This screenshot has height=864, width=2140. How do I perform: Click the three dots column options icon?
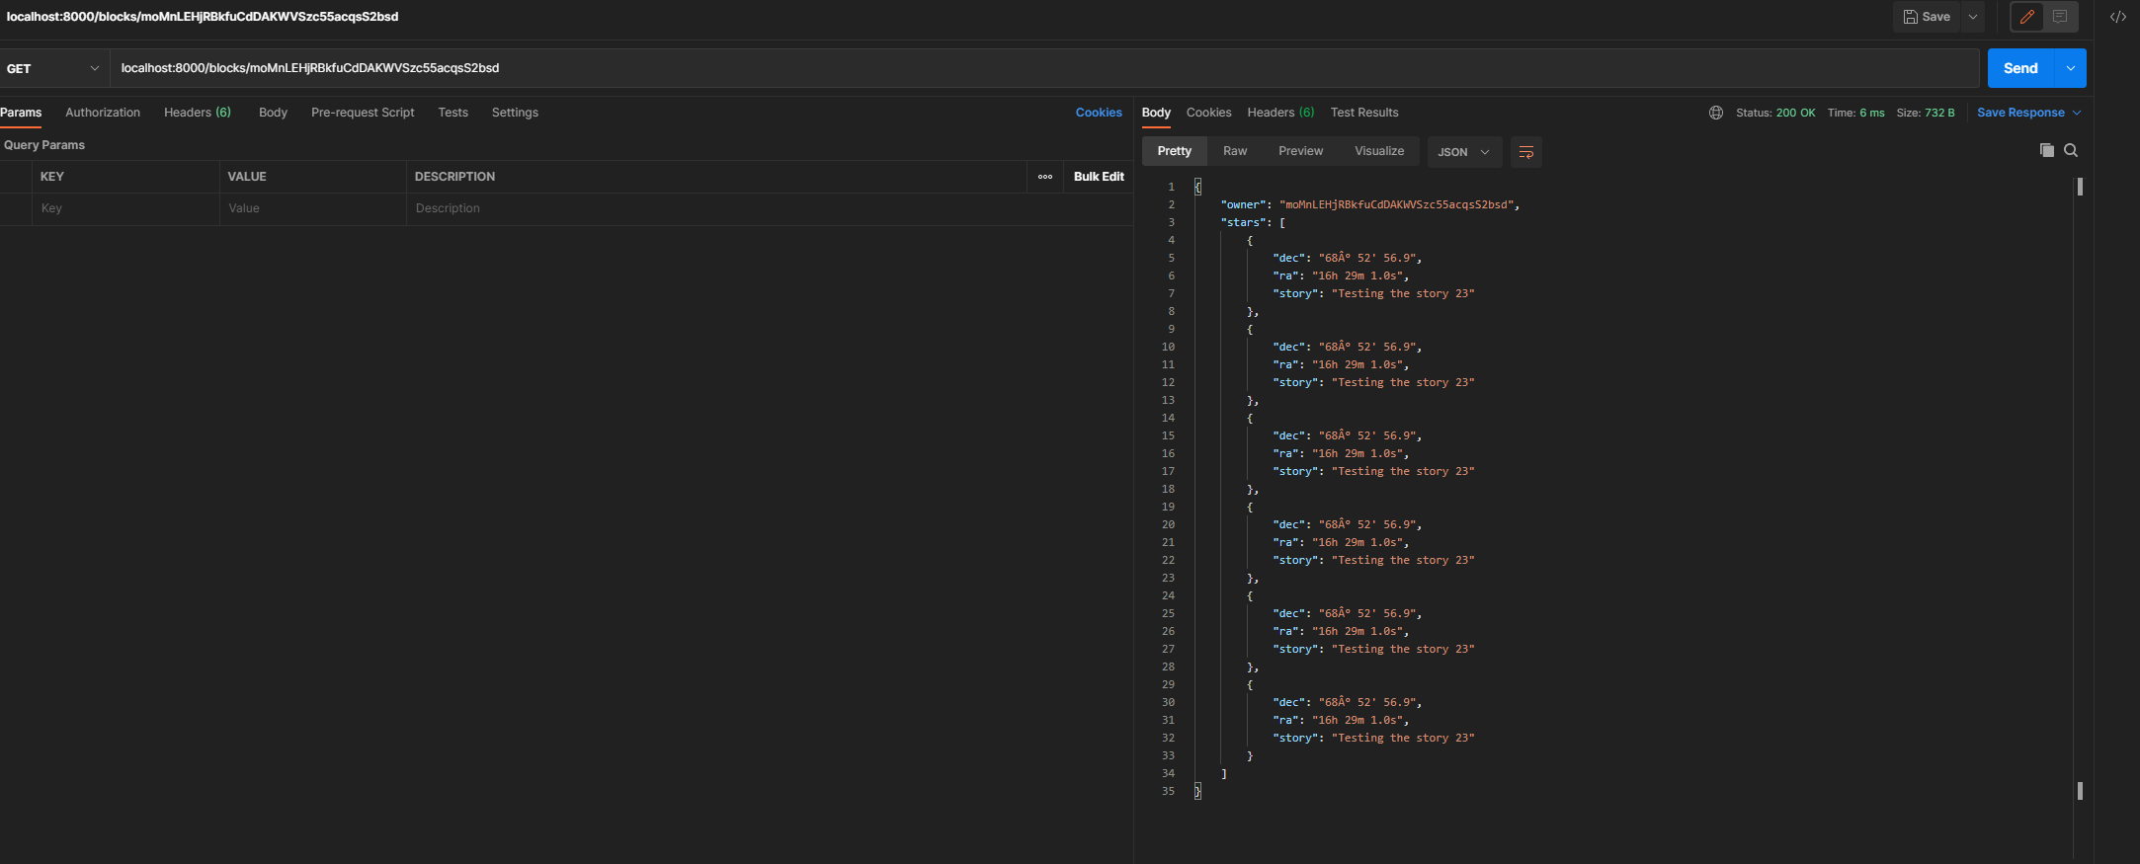[x=1045, y=177]
